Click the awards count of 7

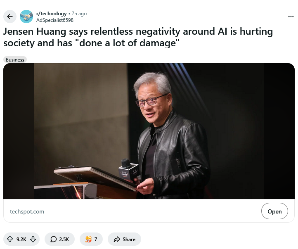pos(96,240)
